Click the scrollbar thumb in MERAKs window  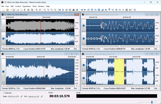120,46
